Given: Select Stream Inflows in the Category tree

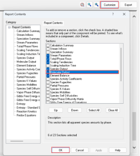Looking at the screenshot, I should [25, 35].
